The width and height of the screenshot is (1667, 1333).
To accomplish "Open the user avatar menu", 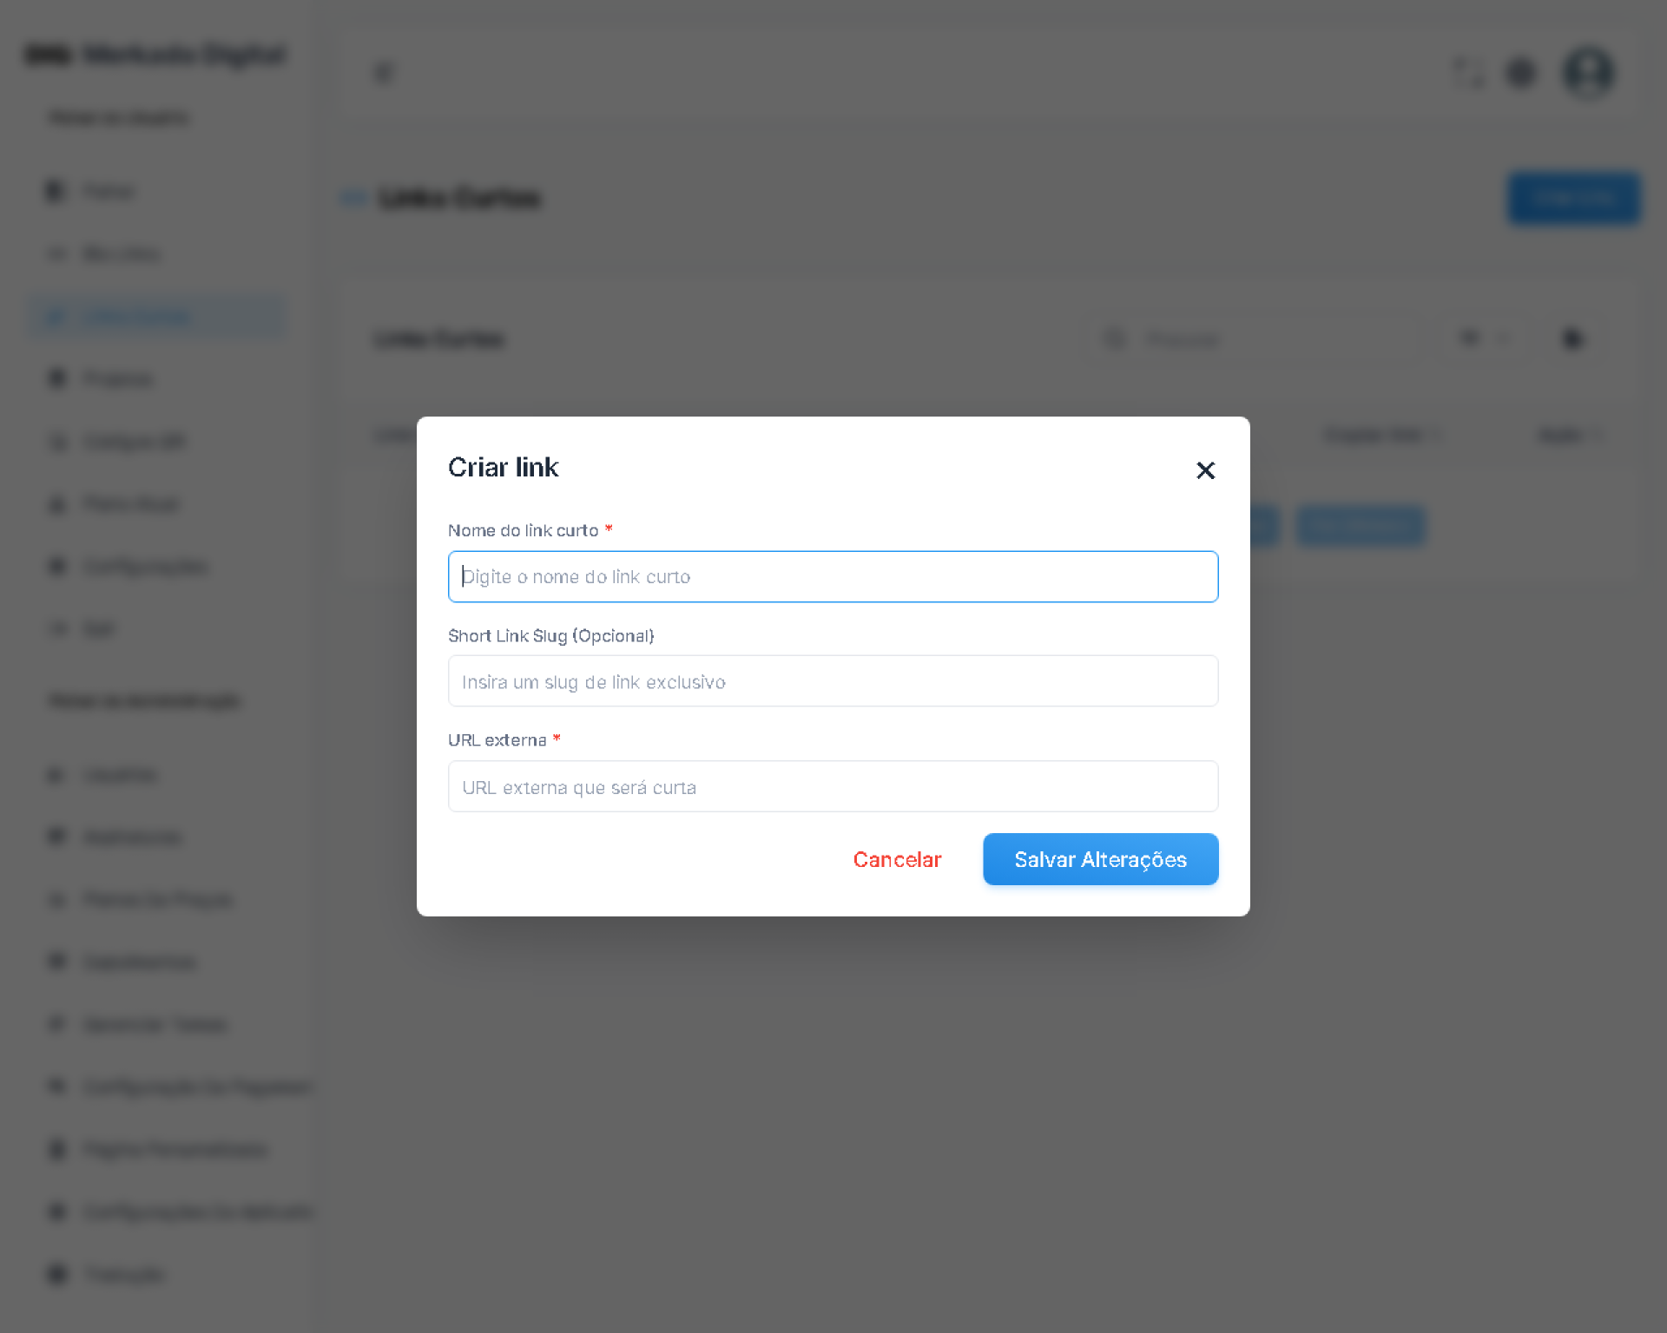I will coord(1588,73).
